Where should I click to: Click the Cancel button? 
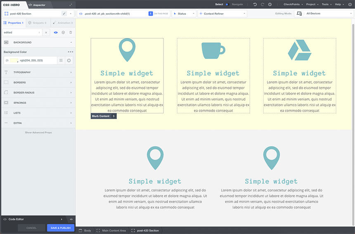coord(31,228)
